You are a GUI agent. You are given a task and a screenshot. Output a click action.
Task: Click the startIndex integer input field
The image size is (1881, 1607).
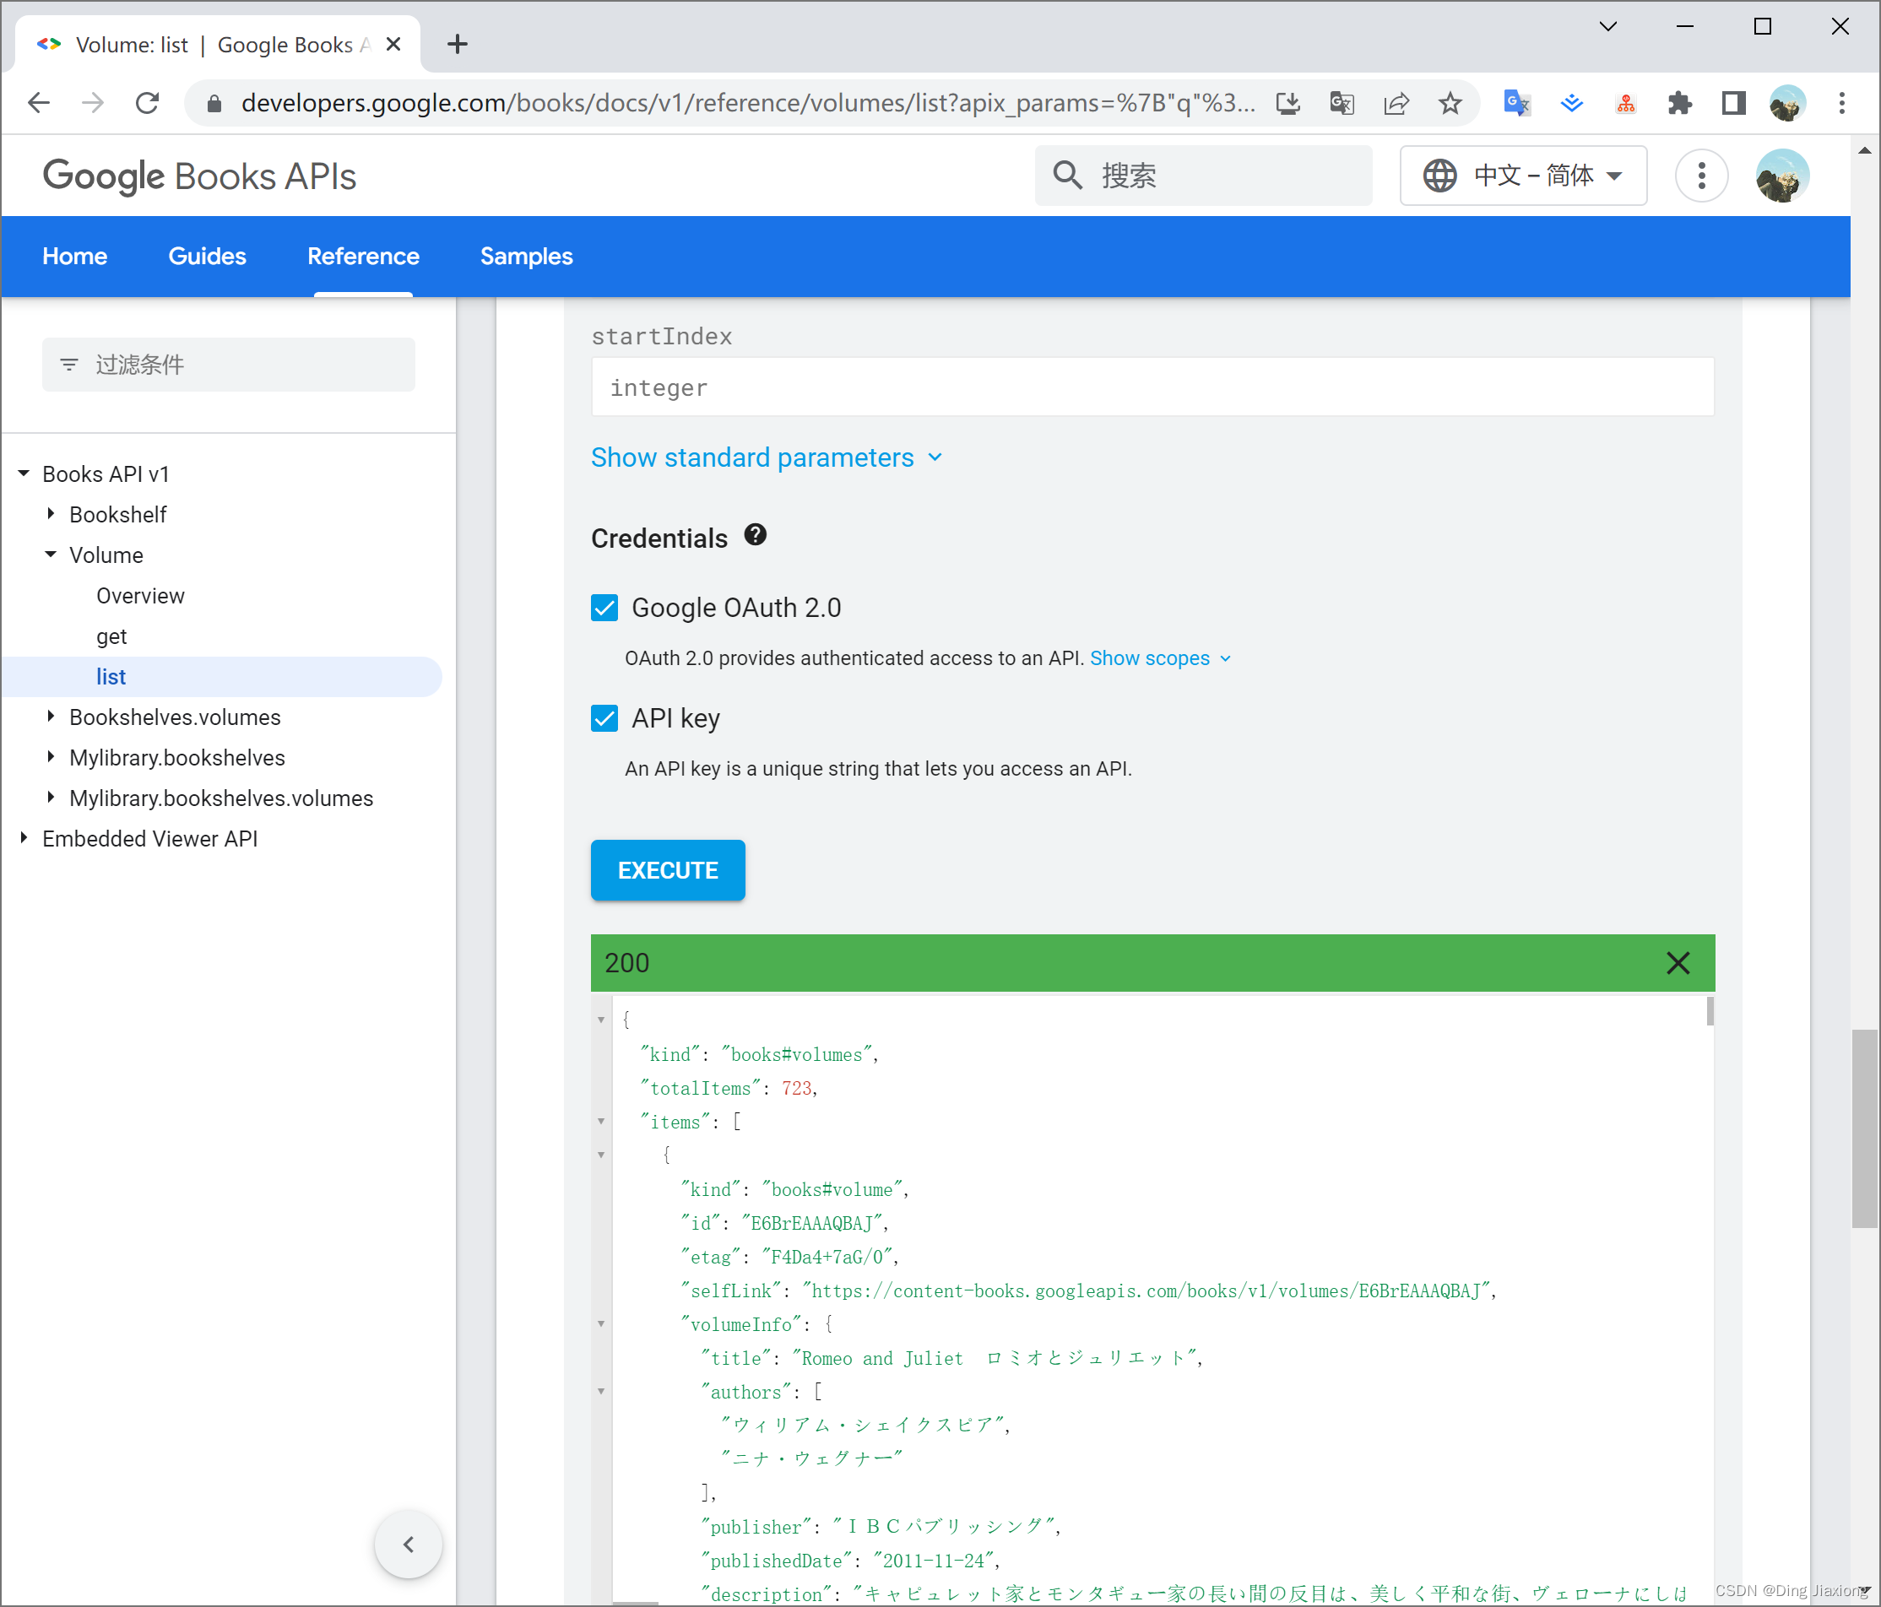click(x=1151, y=387)
